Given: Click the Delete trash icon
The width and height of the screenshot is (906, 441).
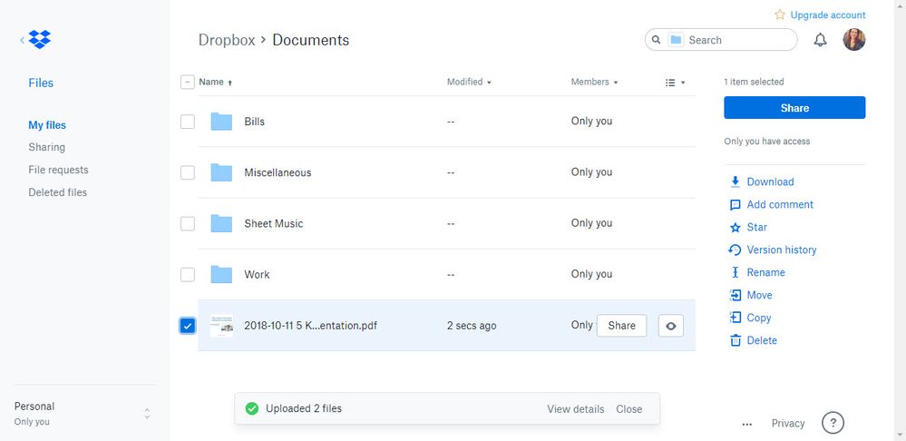Looking at the screenshot, I should point(736,340).
